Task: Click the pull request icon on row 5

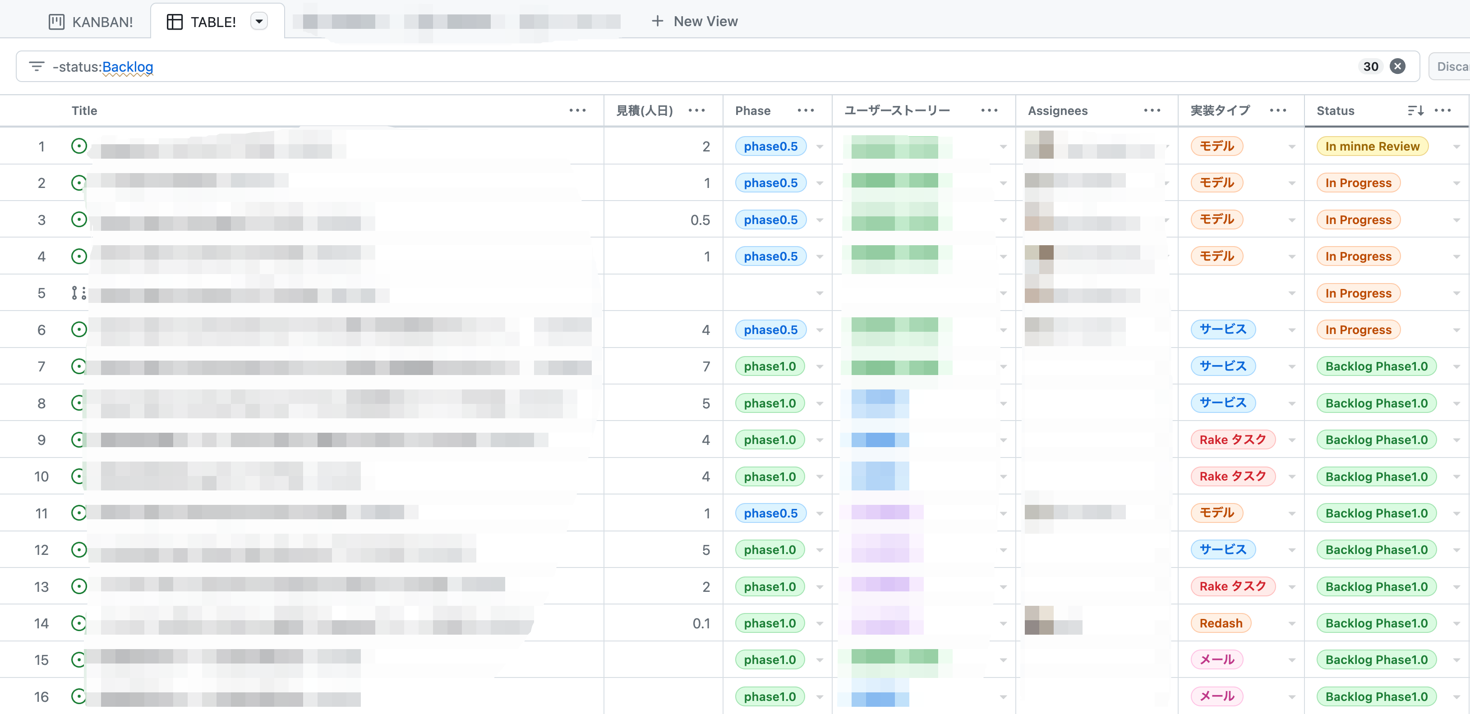Action: [x=79, y=293]
